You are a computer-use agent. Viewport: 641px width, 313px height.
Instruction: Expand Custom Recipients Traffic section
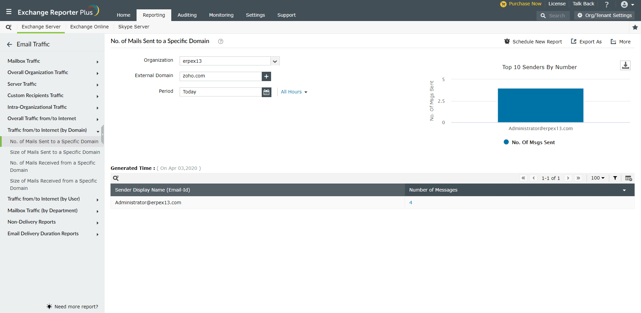tap(97, 96)
